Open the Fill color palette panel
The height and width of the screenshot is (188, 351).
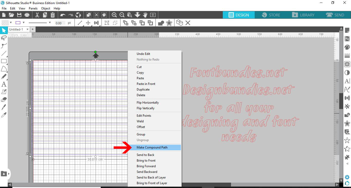tap(347, 47)
